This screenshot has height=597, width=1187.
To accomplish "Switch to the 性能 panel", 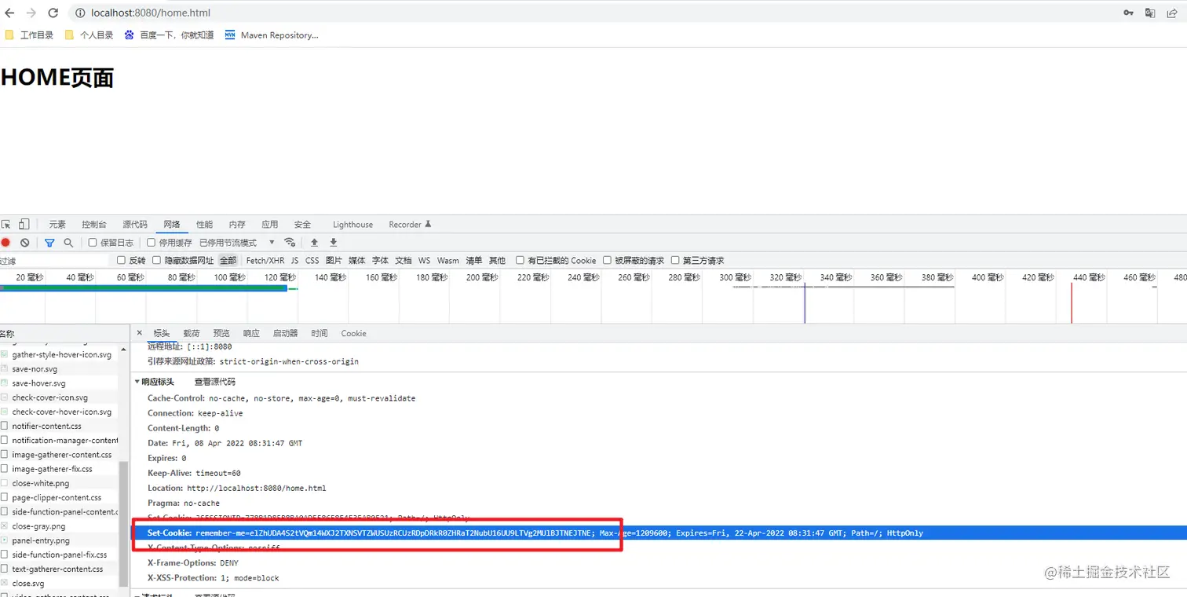I will pyautogui.click(x=204, y=224).
